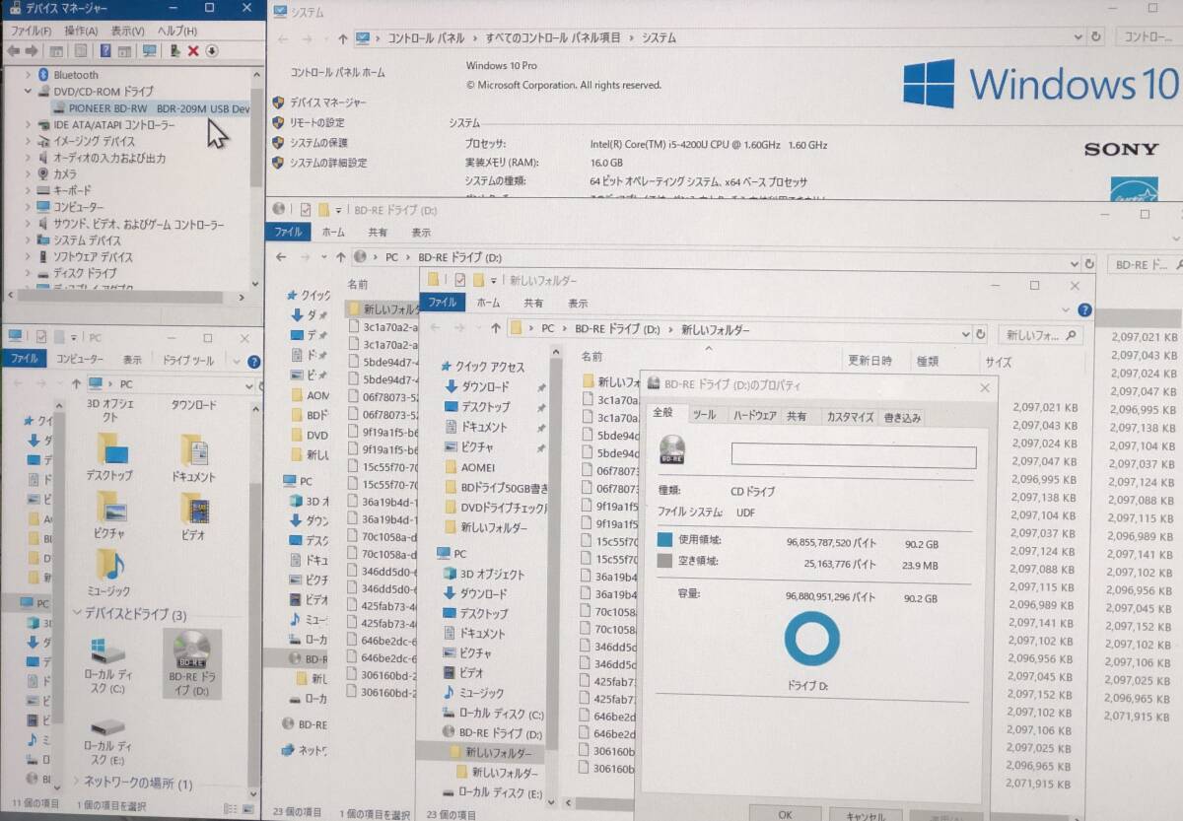This screenshot has width=1183, height=821.
Task: Click the red X uninstall device icon
Action: 193,50
